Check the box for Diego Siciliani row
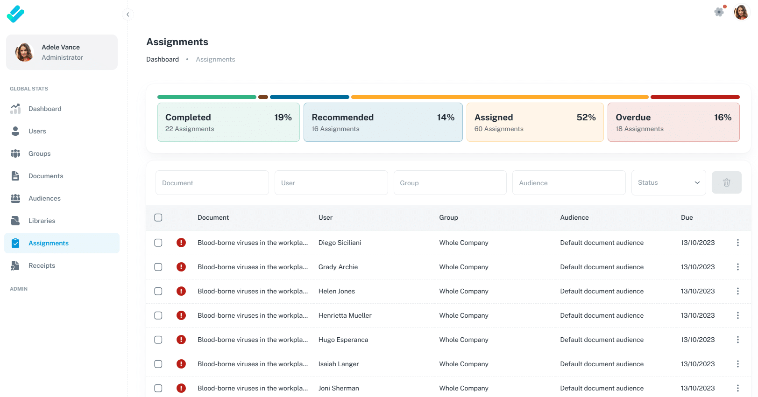This screenshot has width=758, height=397. coord(158,243)
